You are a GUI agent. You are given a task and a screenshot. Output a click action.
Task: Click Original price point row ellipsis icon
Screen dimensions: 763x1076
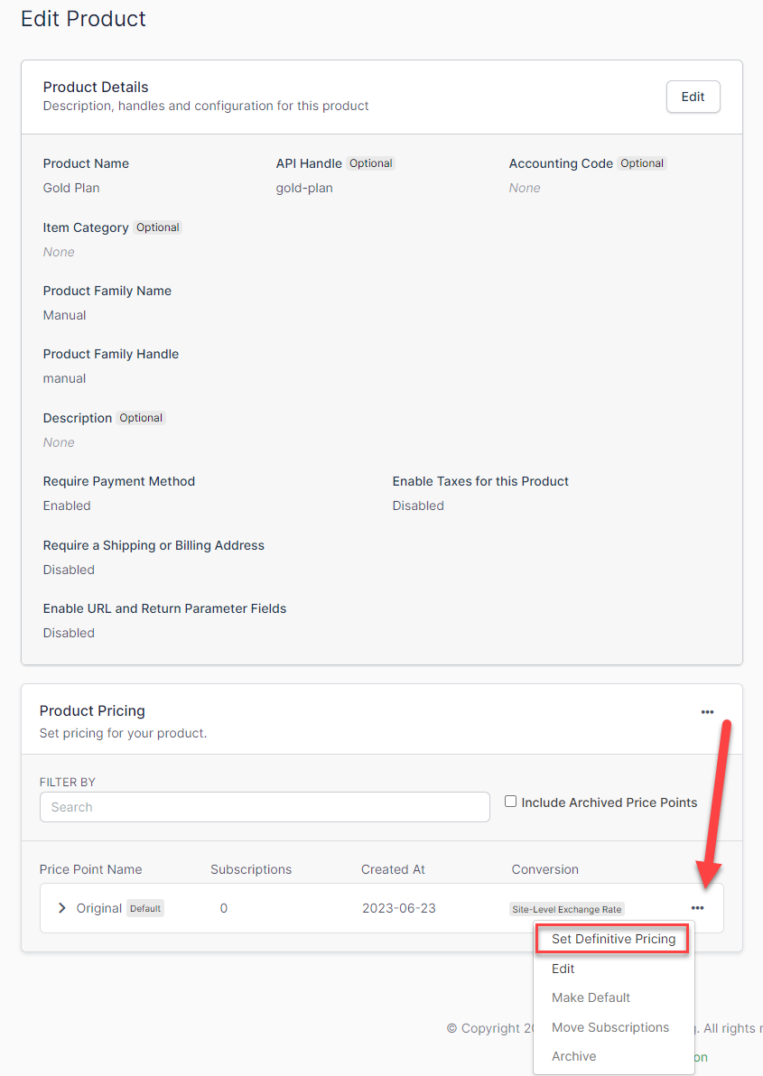697,908
